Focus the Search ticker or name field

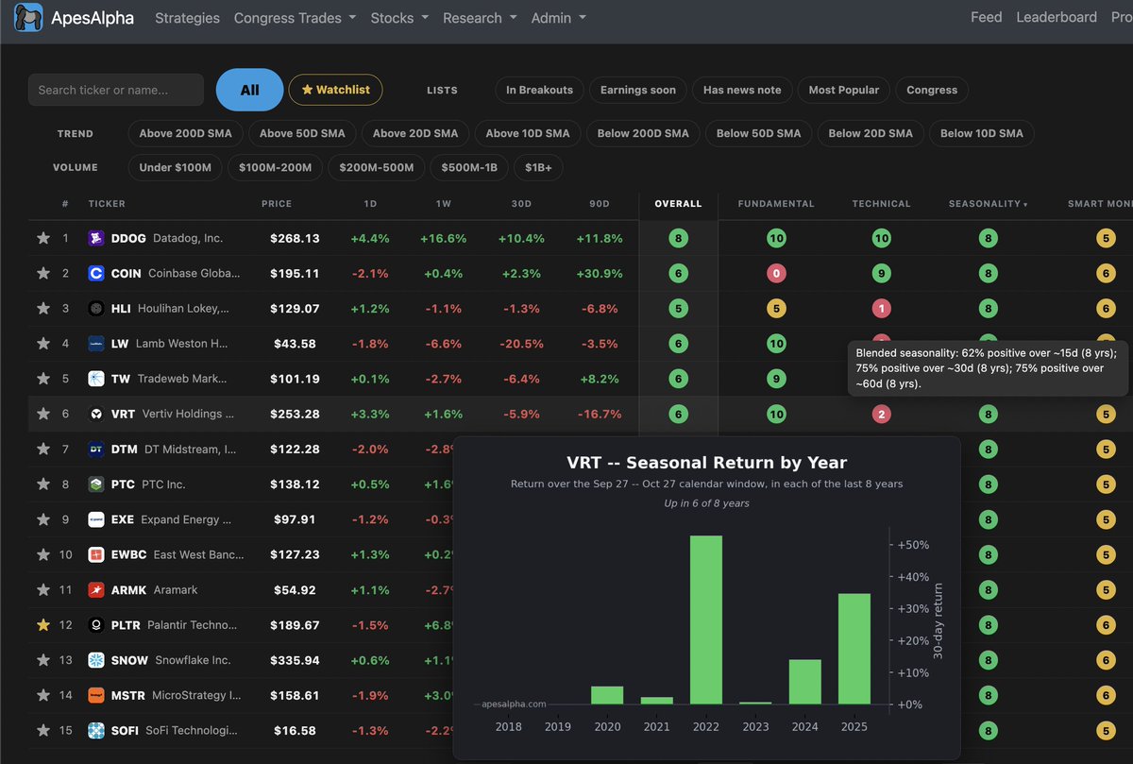116,90
